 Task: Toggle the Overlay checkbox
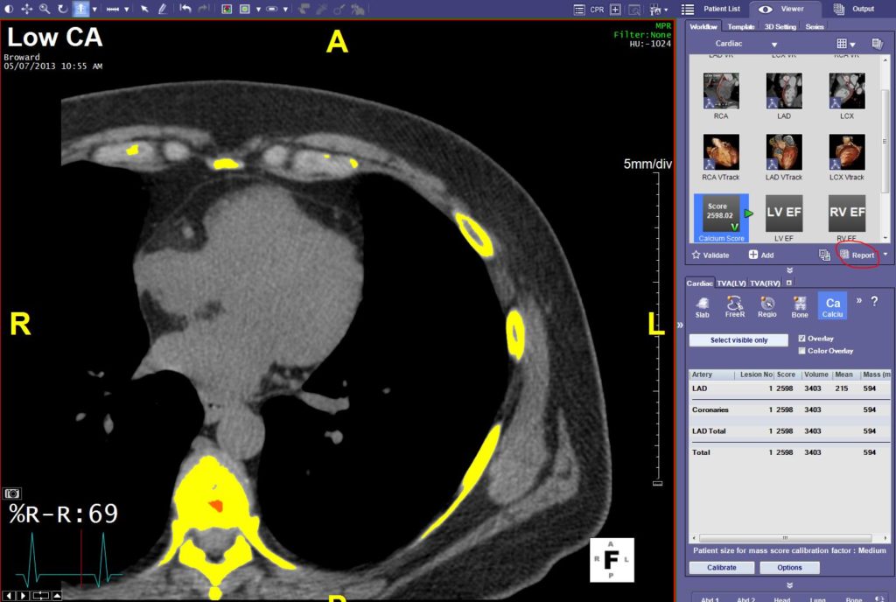click(x=801, y=338)
